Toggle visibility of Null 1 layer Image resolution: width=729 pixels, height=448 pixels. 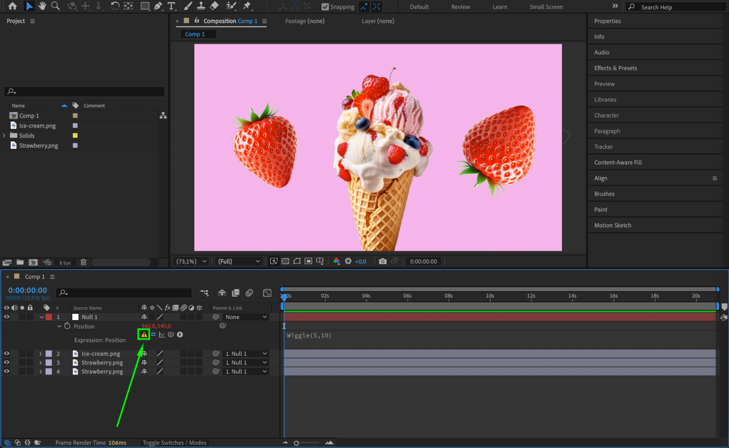click(x=7, y=317)
